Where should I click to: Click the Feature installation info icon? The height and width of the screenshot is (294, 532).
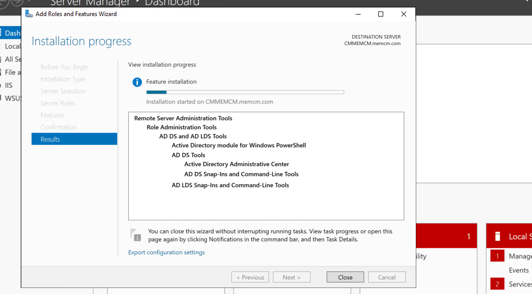click(x=137, y=82)
